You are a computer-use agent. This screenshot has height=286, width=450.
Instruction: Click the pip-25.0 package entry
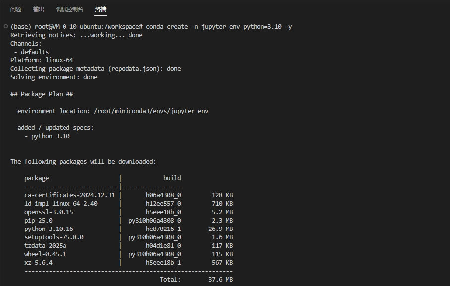click(38, 221)
